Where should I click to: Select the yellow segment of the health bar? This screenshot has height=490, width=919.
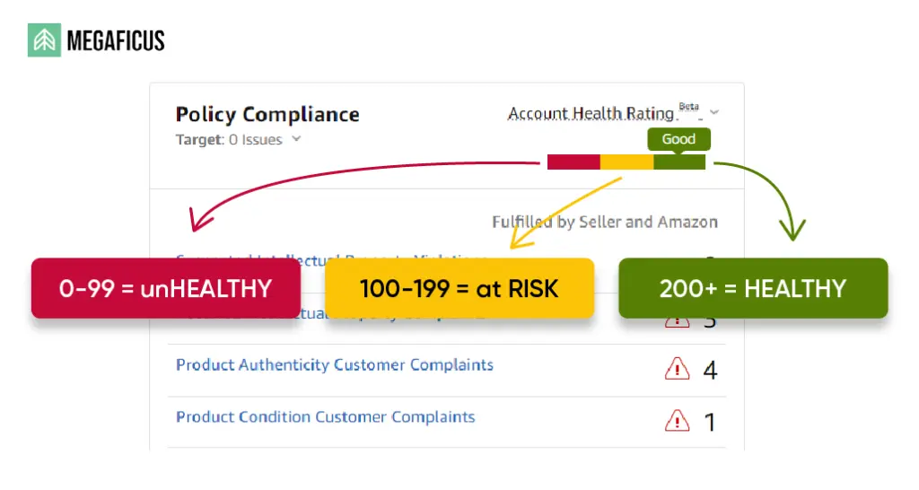626,162
